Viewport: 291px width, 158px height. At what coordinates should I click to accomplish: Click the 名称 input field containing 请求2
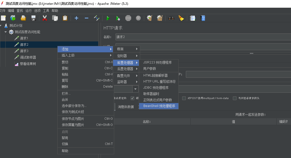click(x=203, y=37)
